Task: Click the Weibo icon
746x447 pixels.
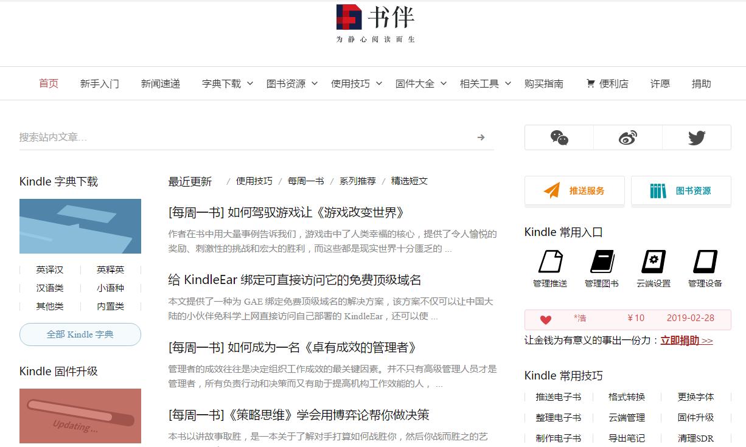Action: [627, 137]
